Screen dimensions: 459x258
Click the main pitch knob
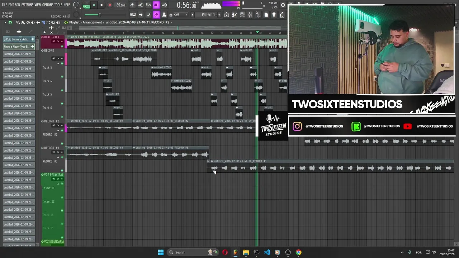coord(76,15)
